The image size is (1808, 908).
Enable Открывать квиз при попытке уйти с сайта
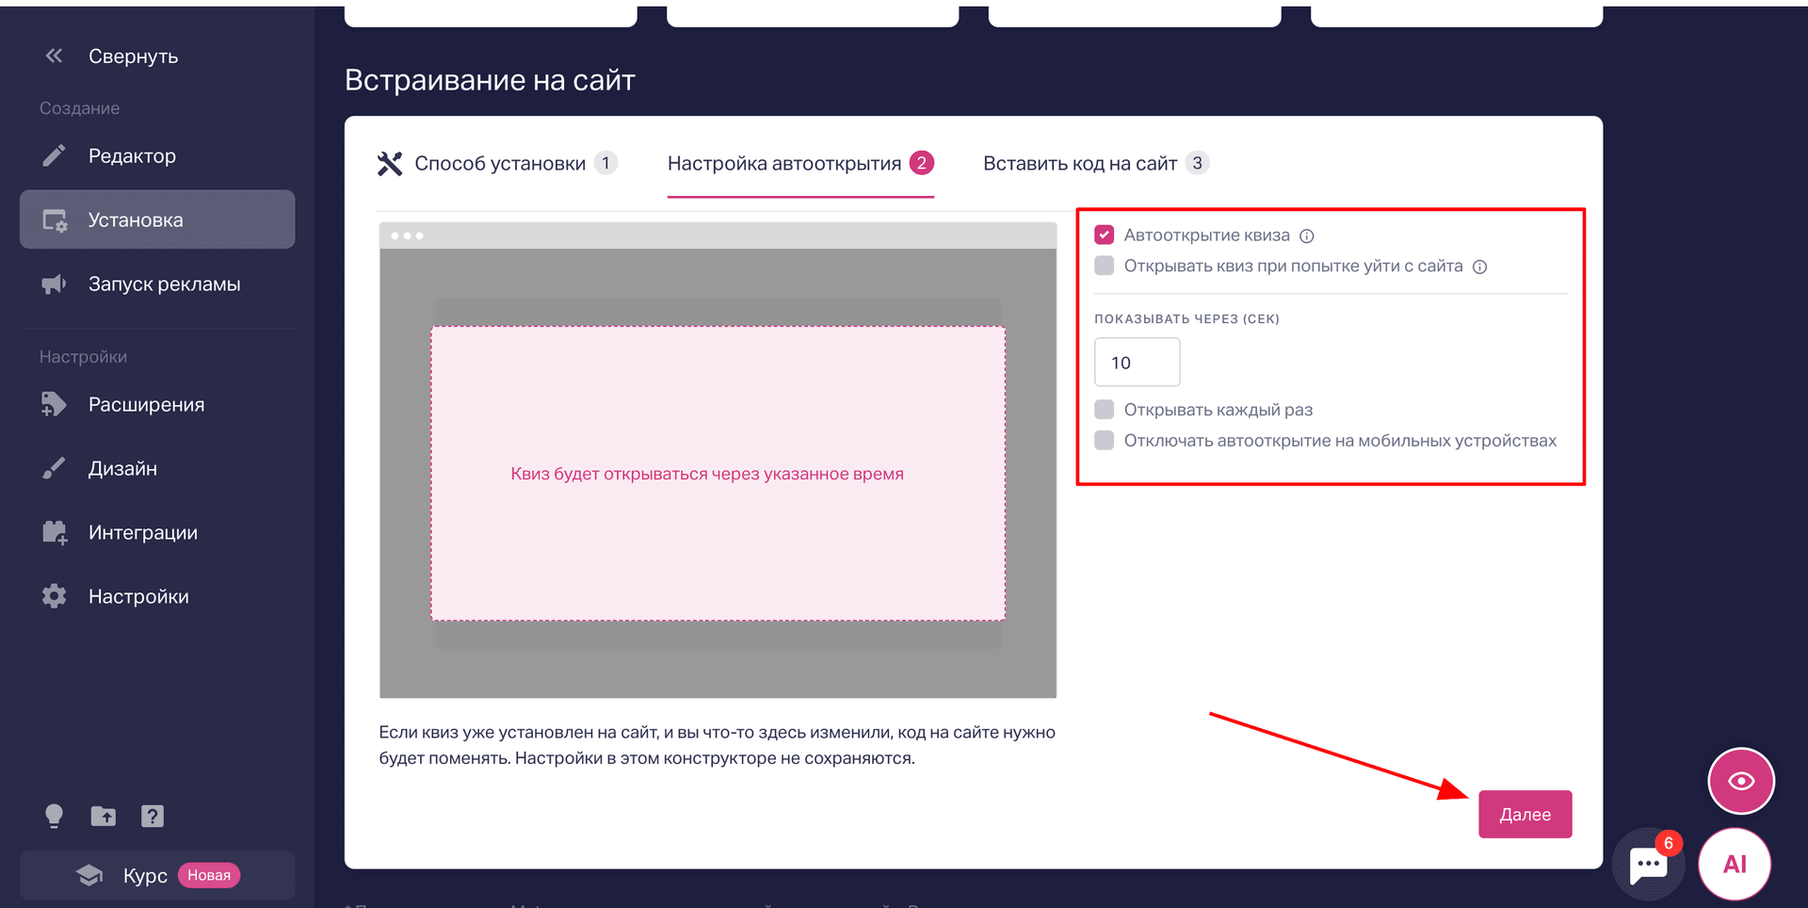coord(1105,266)
